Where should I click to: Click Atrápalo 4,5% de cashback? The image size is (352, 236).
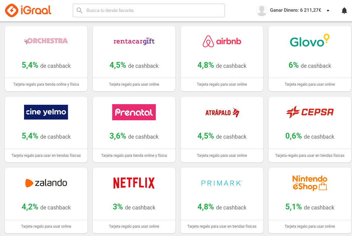222,136
